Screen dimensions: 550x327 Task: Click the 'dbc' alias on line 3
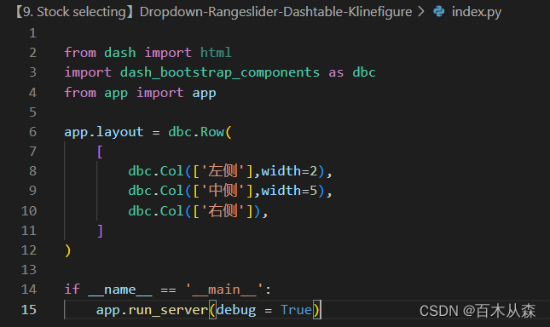pyautogui.click(x=364, y=72)
